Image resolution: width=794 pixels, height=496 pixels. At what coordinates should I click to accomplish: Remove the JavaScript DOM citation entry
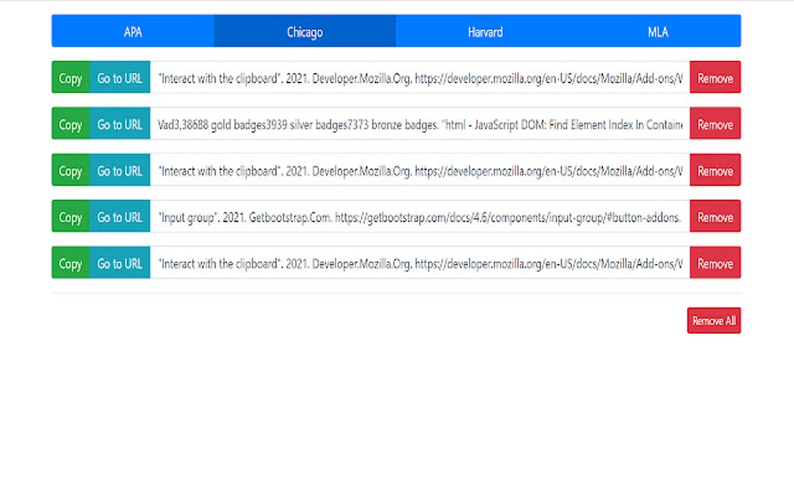715,124
